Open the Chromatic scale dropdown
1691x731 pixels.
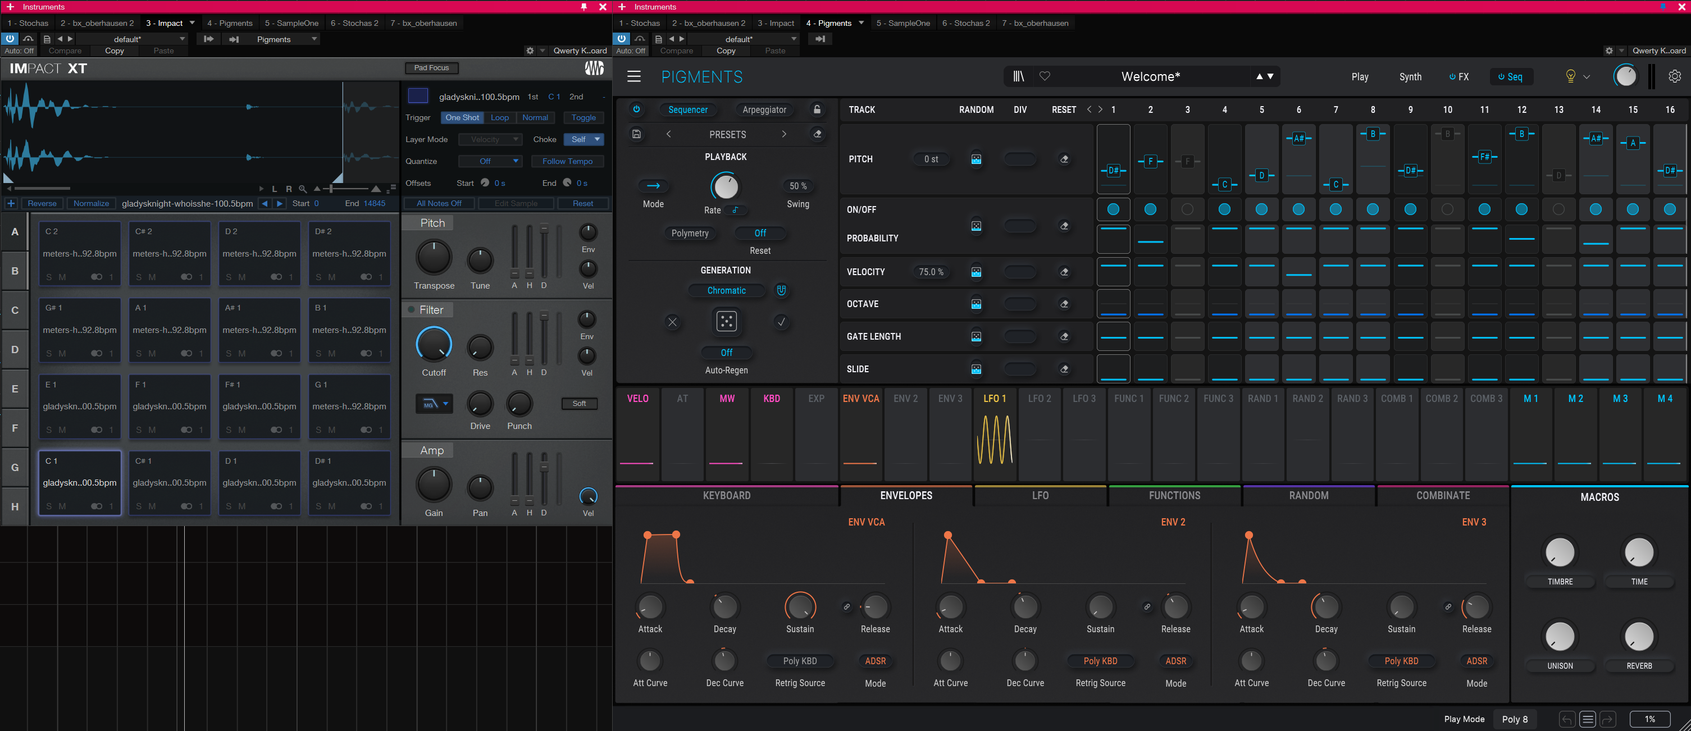click(726, 290)
